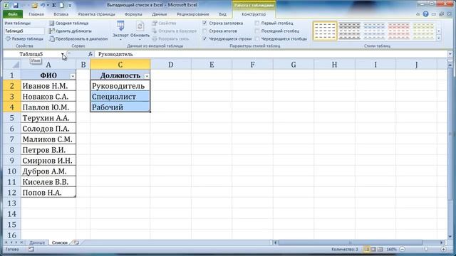
Task: Enable Строка итогов checkbox
Action: pos(204,31)
